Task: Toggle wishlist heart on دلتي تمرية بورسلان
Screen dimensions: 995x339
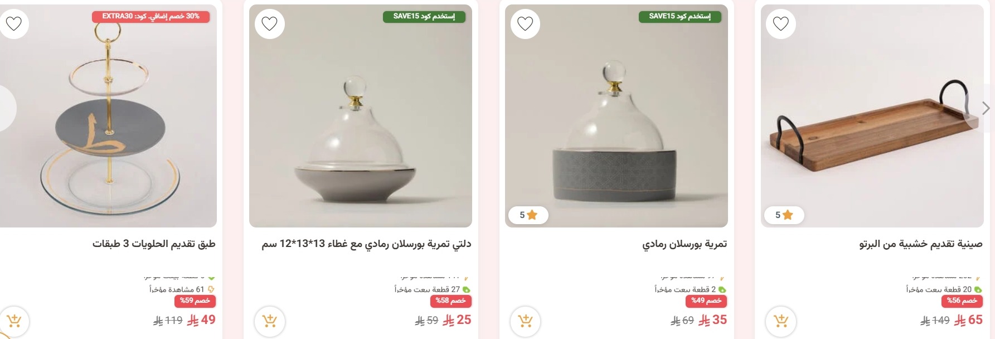Action: click(271, 23)
